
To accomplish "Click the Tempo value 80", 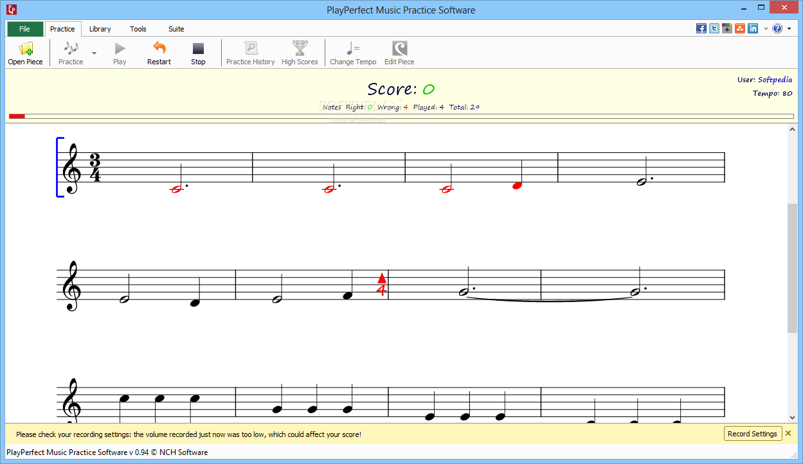I will [x=787, y=93].
